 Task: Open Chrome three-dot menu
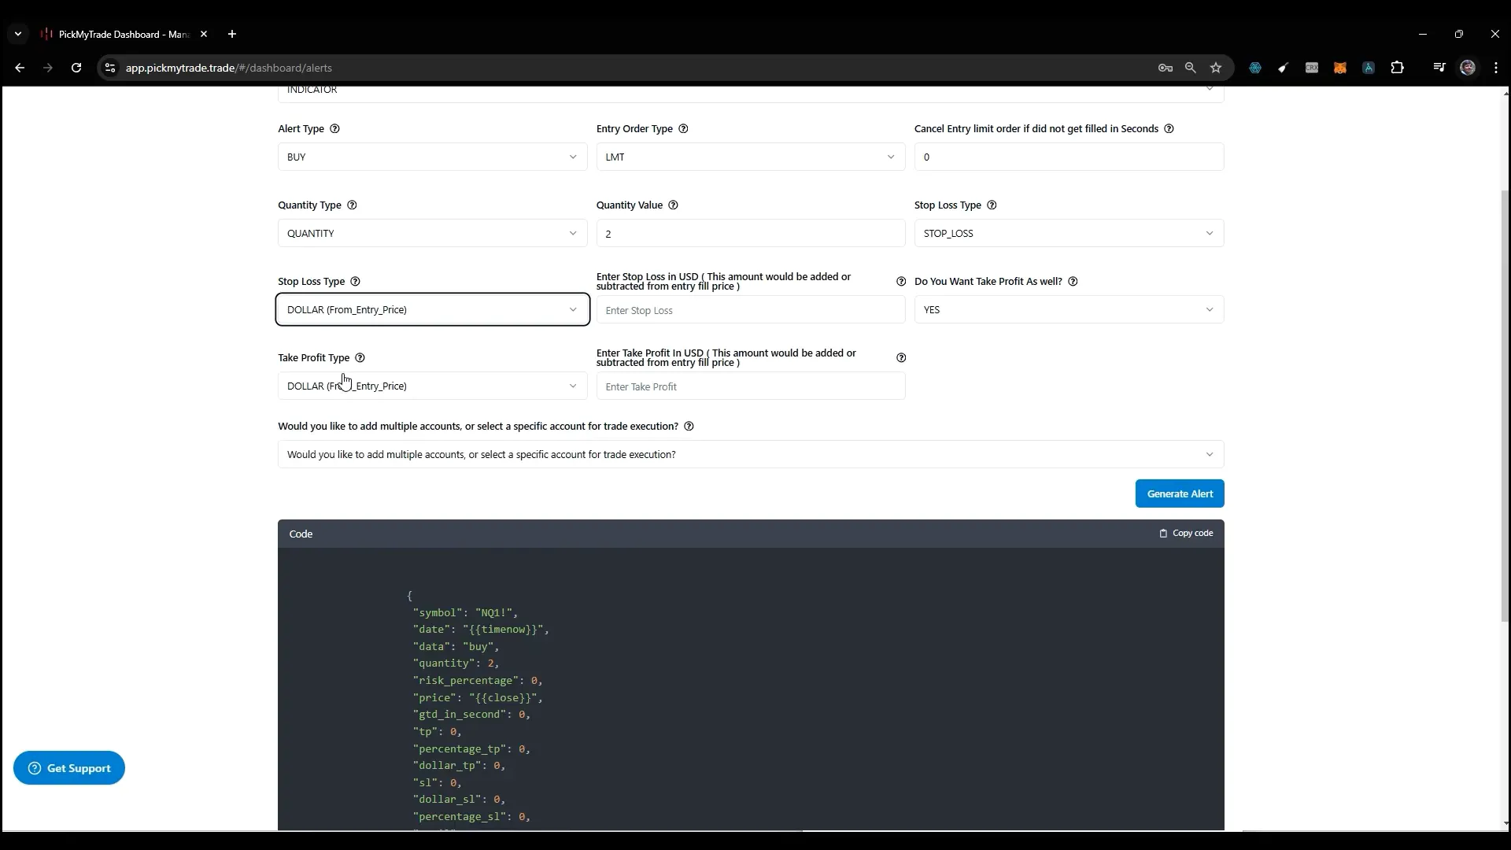click(1496, 68)
